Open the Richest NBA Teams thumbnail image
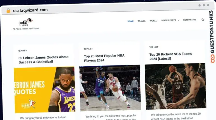 [x=175, y=86]
